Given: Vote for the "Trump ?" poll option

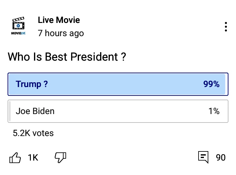Looking at the screenshot, I should (118, 84).
